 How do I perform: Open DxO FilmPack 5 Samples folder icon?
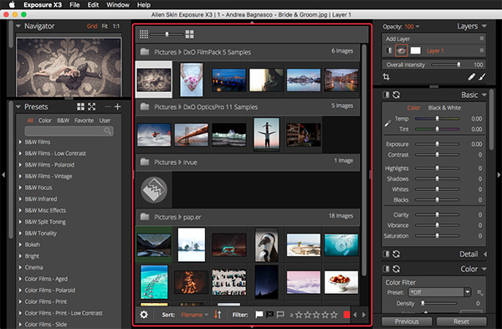[x=145, y=52]
